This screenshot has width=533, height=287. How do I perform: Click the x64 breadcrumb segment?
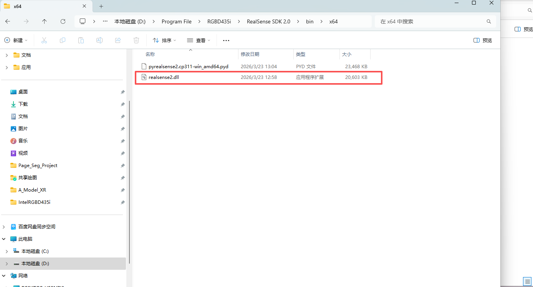tap(333, 21)
